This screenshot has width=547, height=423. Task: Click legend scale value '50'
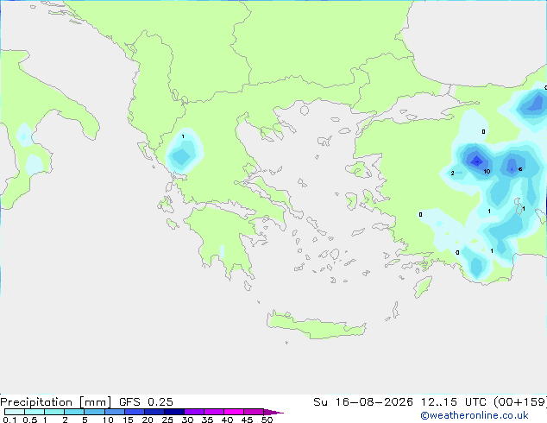click(x=267, y=420)
